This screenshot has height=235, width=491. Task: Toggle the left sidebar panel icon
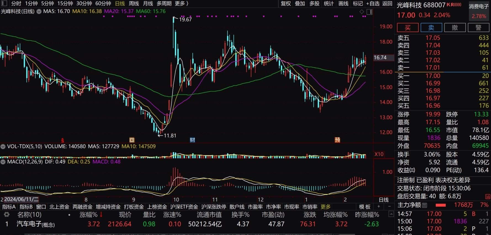(x=4, y=3)
